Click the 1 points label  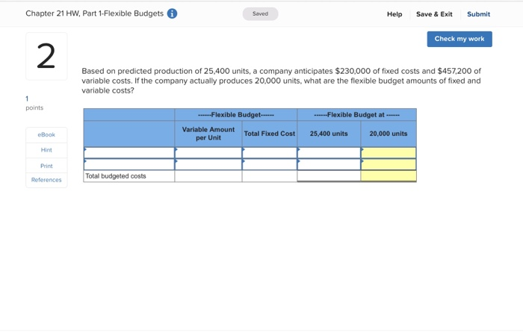pos(34,103)
